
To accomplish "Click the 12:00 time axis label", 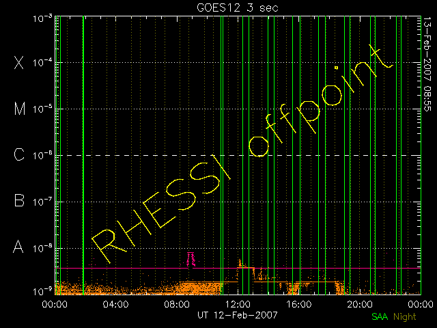I will coord(238,303).
